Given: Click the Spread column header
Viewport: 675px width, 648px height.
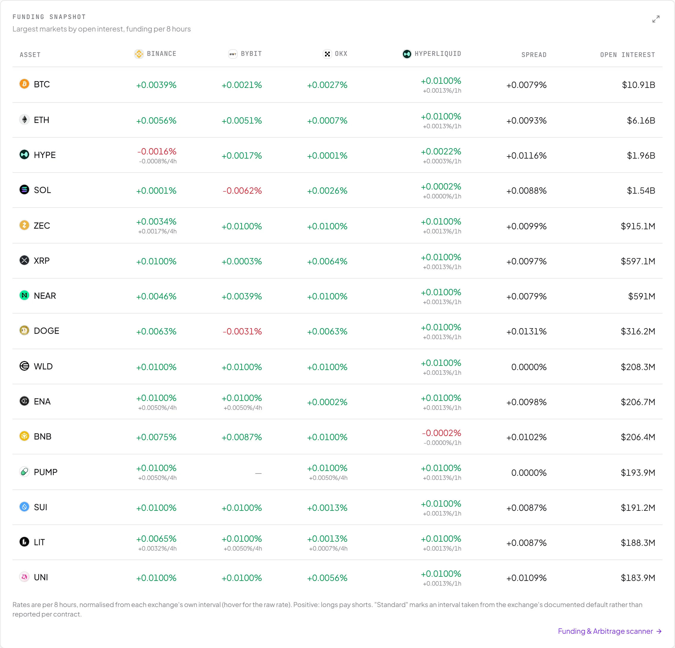Looking at the screenshot, I should coord(534,55).
